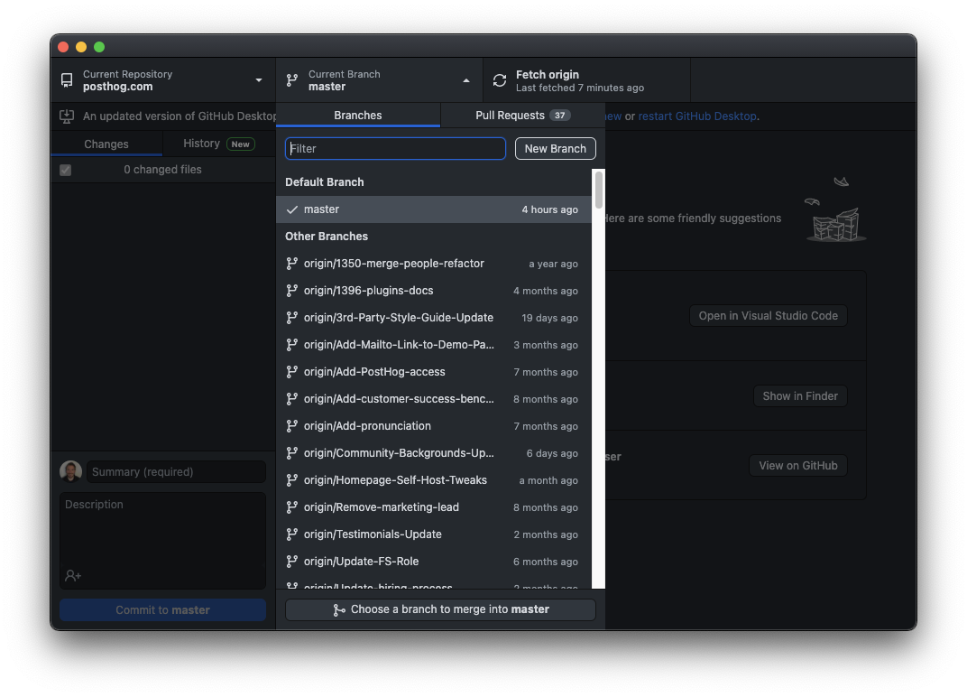Click the repository icon beside posthog.com
This screenshot has width=967, height=697.
[66, 80]
